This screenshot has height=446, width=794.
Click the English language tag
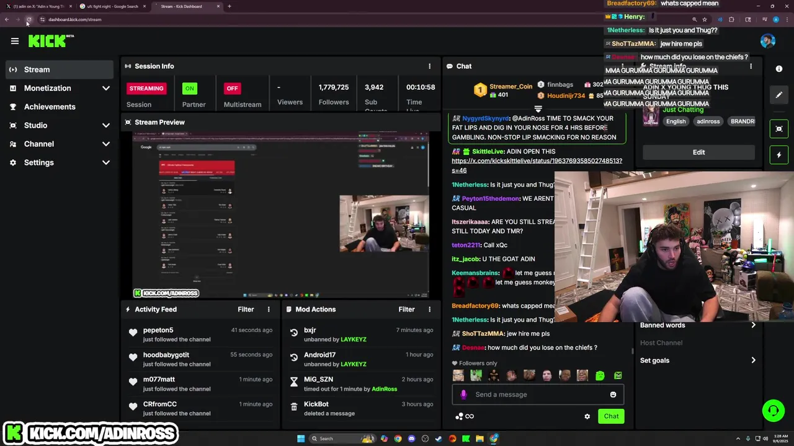(676, 121)
